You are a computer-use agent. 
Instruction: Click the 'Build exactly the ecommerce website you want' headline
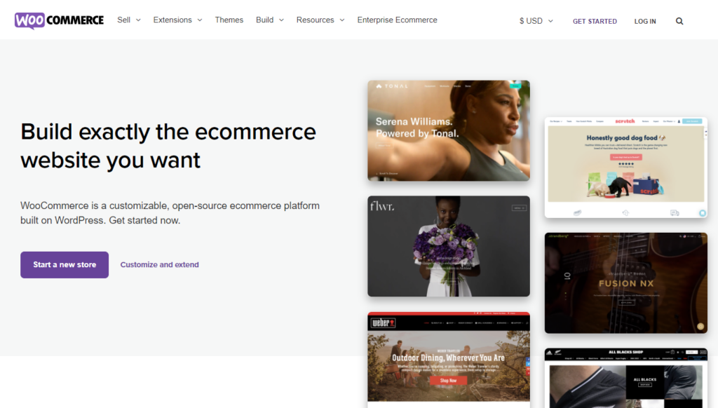[x=168, y=146]
